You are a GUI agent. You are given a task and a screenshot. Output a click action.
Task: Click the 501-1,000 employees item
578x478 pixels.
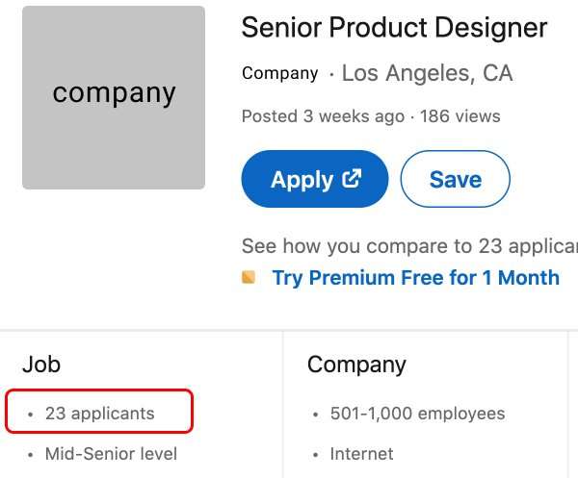click(x=417, y=414)
